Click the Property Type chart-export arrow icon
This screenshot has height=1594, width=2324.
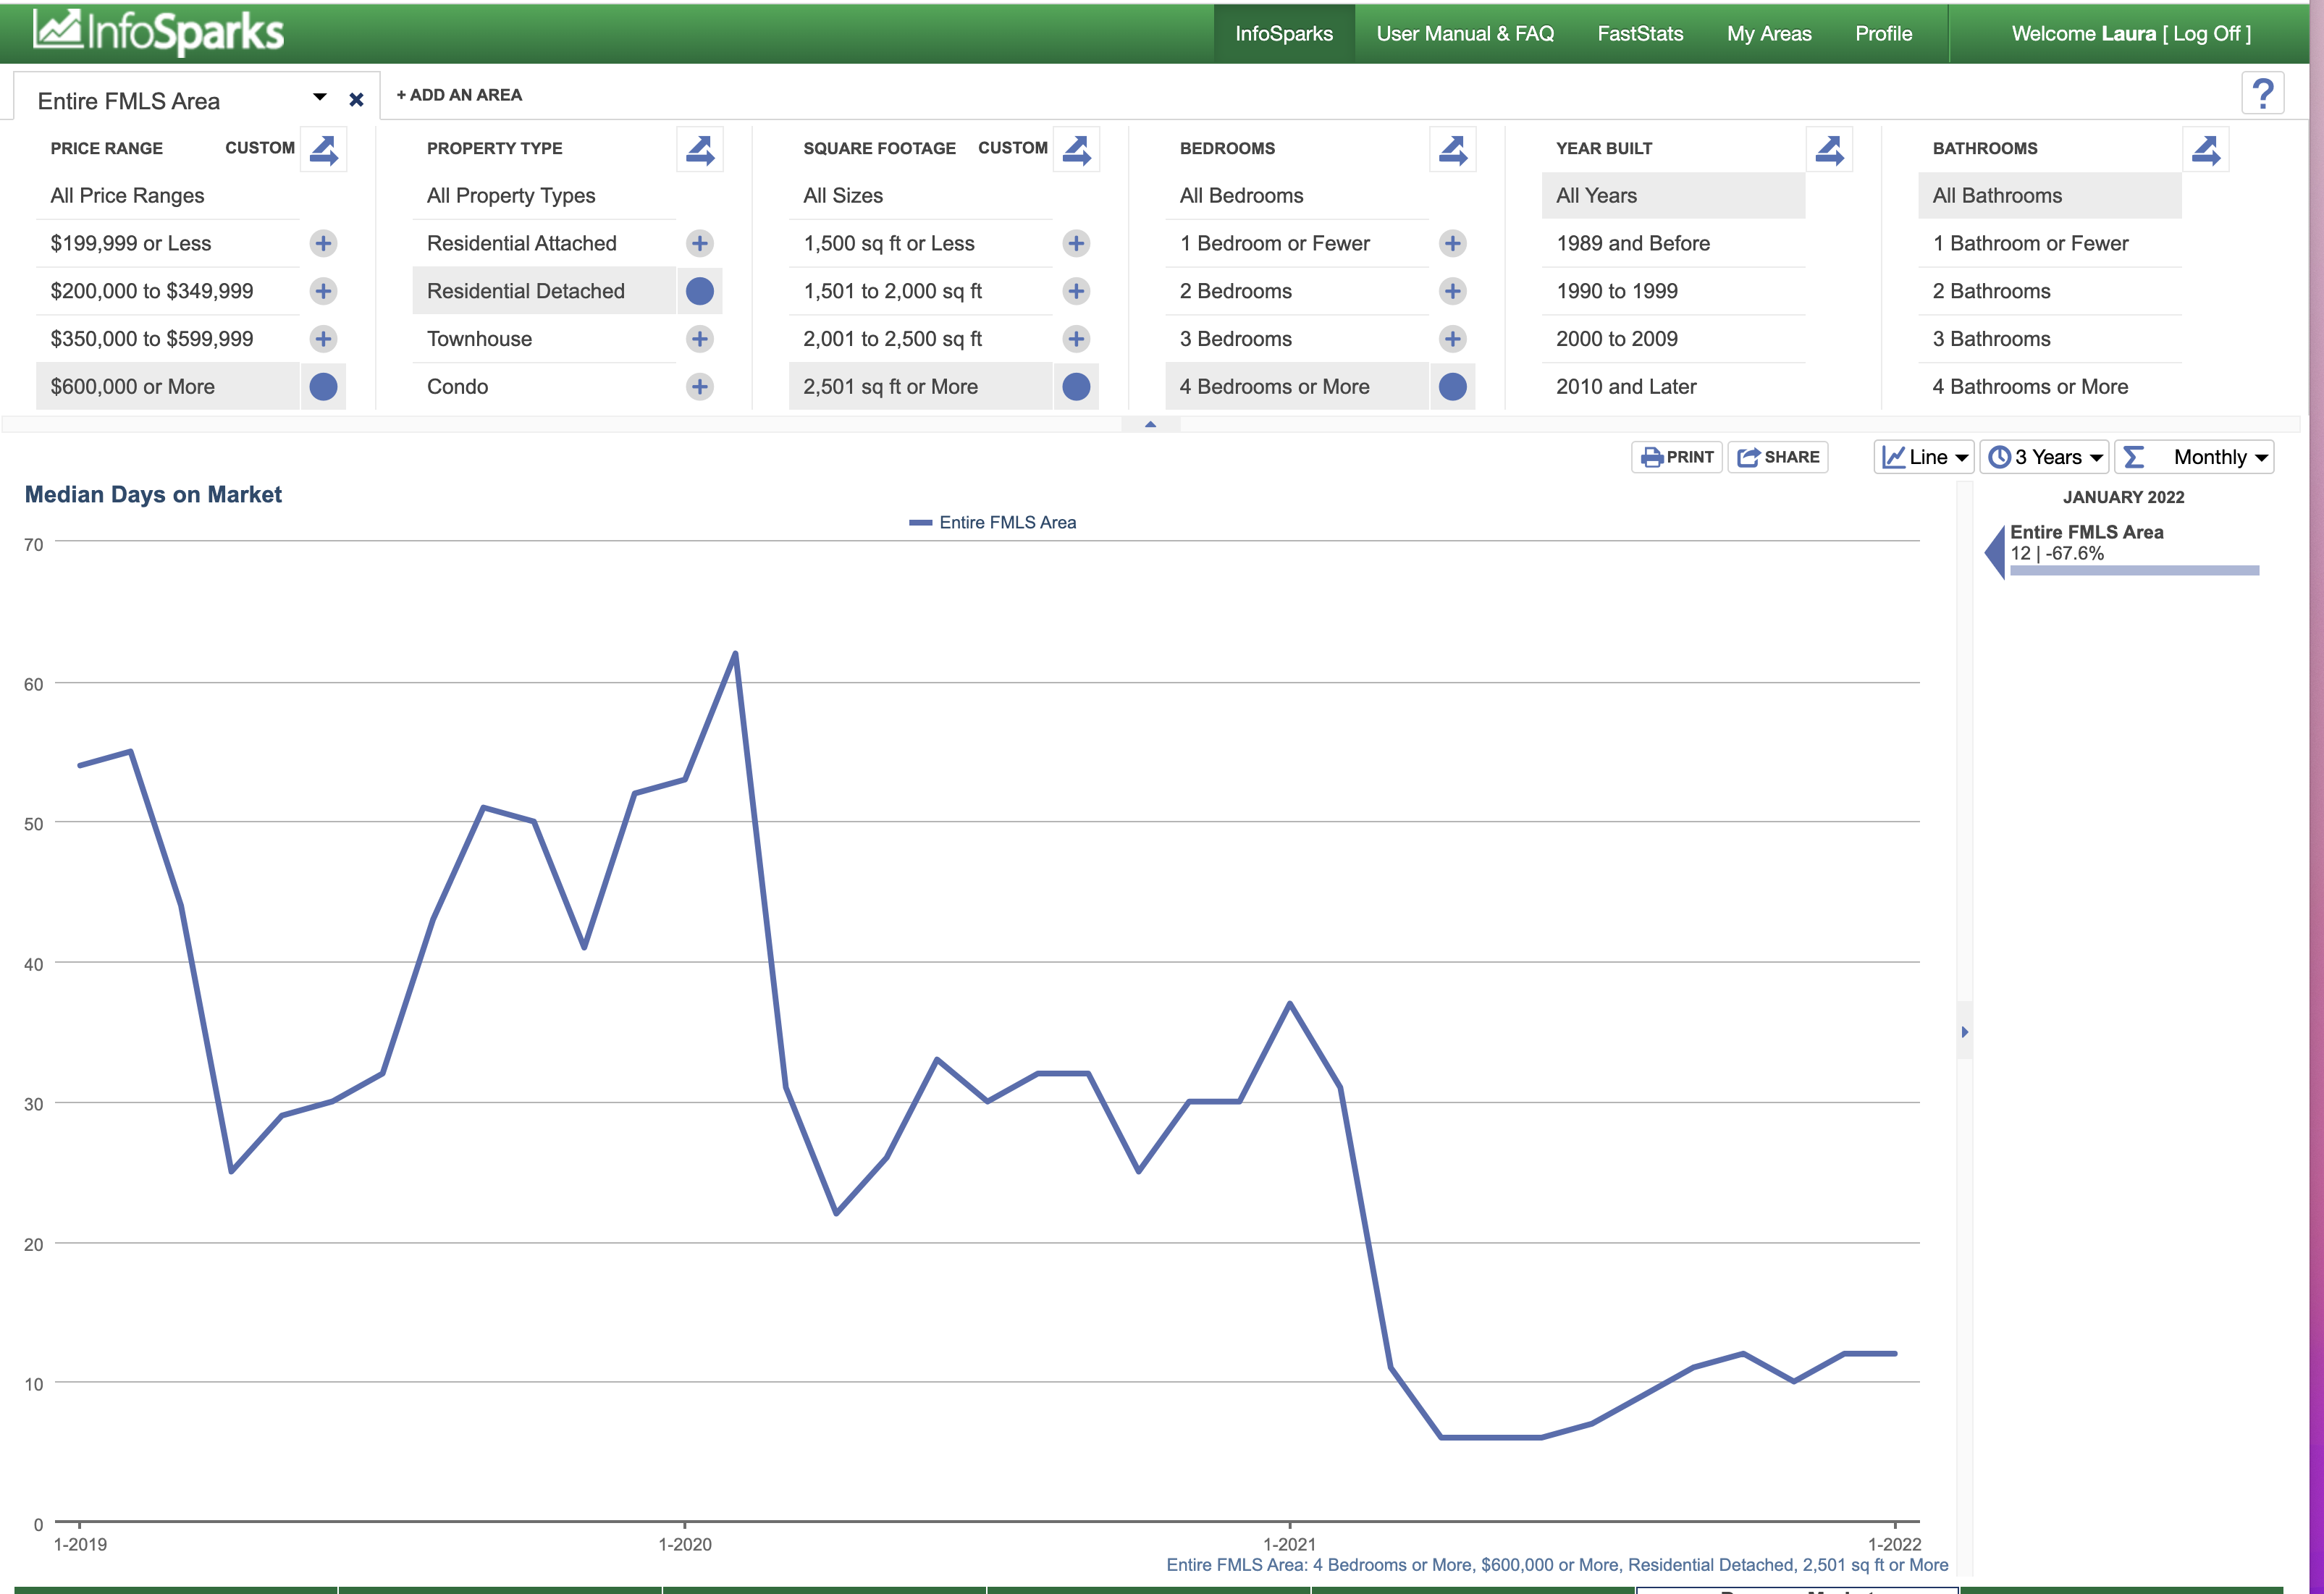tap(700, 150)
